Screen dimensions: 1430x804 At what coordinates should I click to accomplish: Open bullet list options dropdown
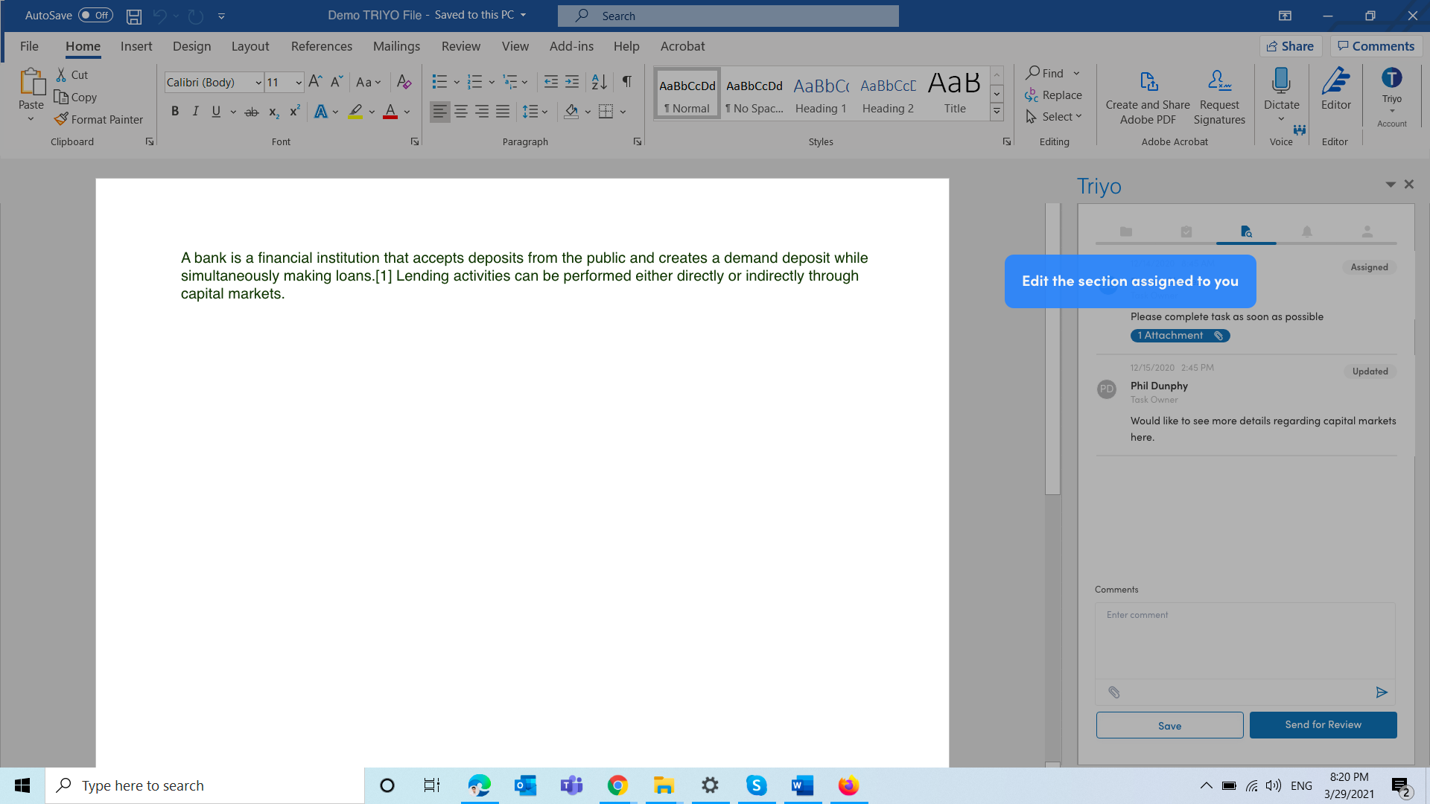(456, 82)
